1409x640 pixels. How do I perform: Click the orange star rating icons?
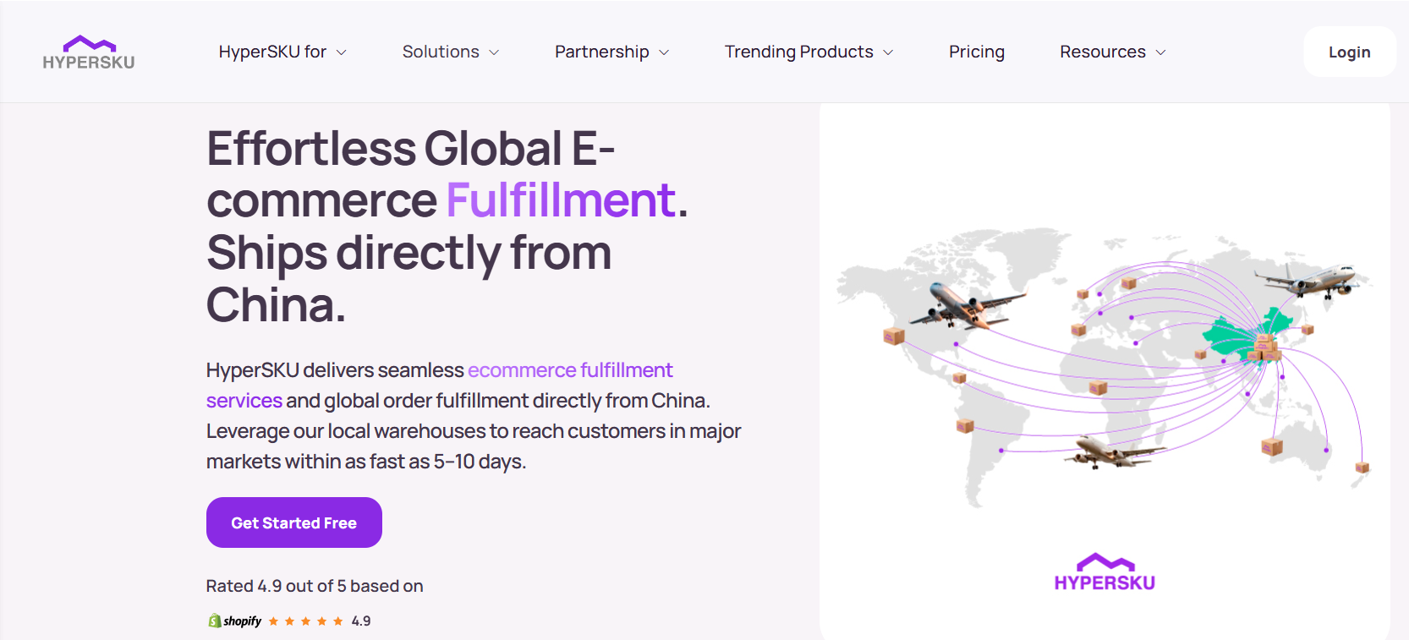coord(305,621)
